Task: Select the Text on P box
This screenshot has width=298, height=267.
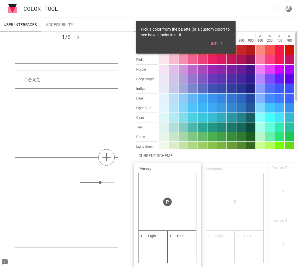Action: [283, 191]
